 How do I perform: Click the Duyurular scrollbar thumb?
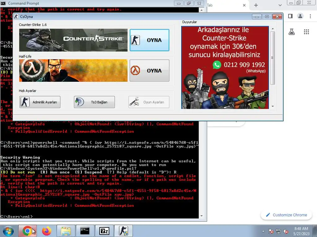[272, 58]
